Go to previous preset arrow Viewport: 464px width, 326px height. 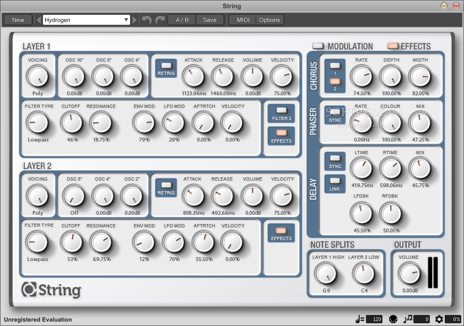click(x=39, y=20)
